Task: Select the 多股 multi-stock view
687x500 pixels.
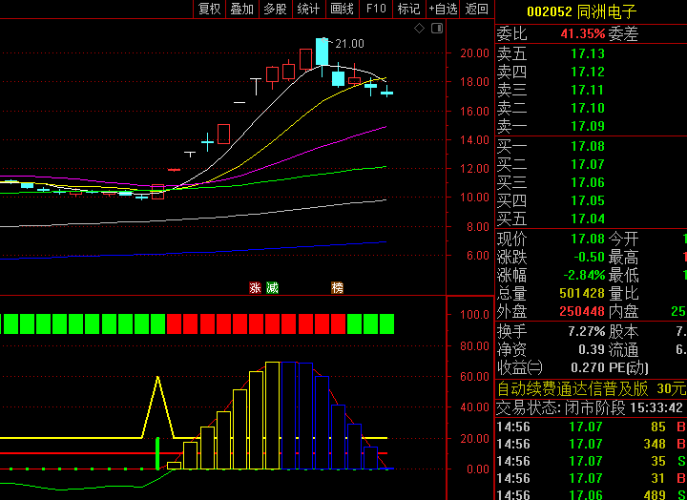Action: tap(275, 10)
